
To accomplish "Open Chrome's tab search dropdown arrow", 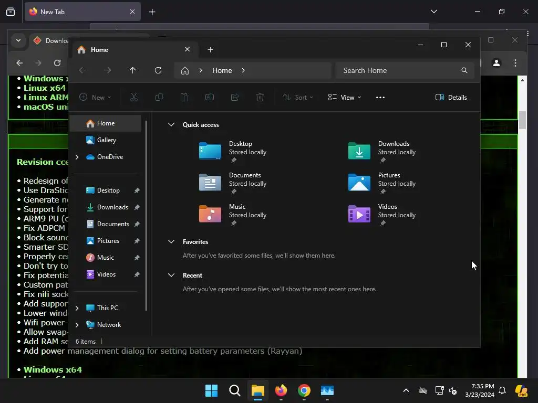I will 18,40.
